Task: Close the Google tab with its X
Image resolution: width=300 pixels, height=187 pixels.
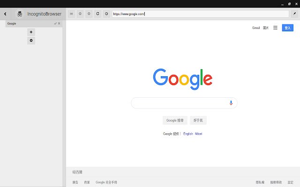Action: [x=59, y=23]
